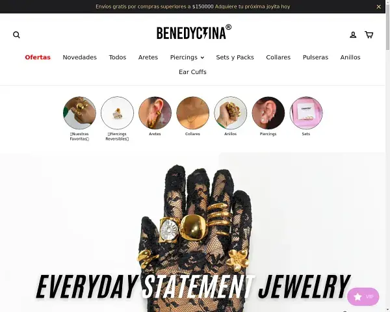This screenshot has width=390, height=312.
Task: Select the Piercings Reversibles circle thumbnail
Action: point(118,112)
